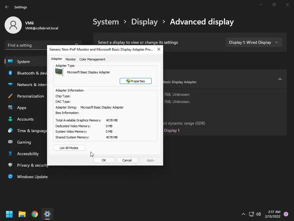Open the Display 1: Wired Display dropdown
The height and width of the screenshot is (221, 294).
(254, 42)
